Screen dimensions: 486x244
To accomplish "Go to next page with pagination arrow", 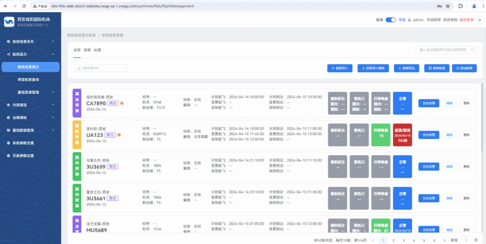I will 444,240.
